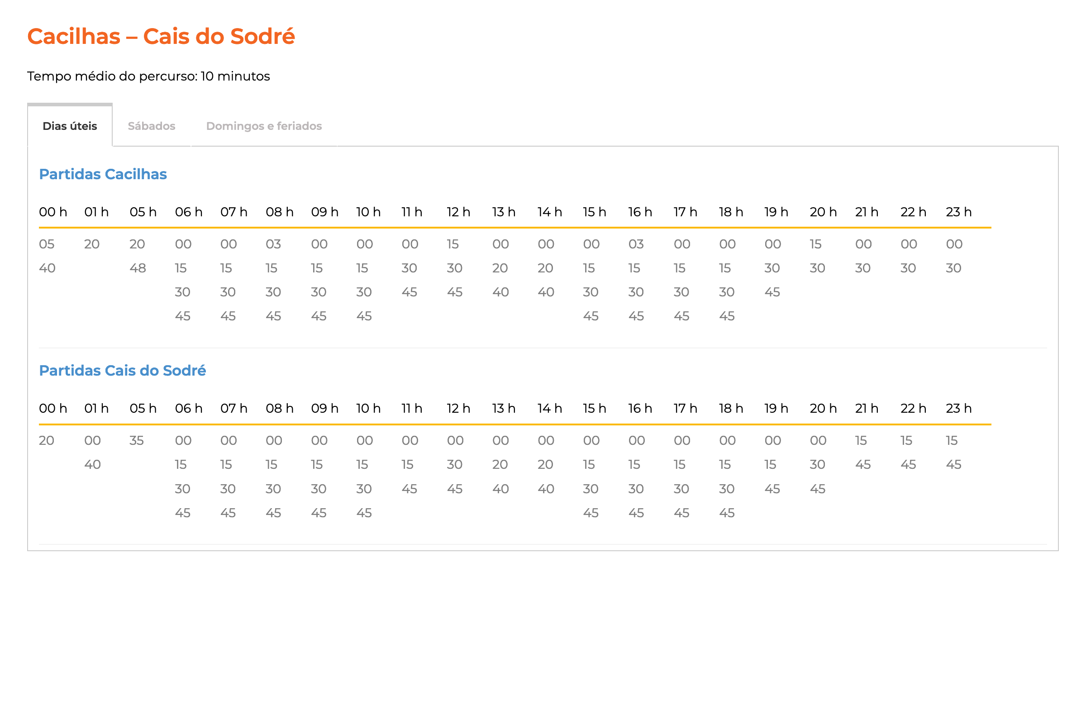Open the Sábados tab
Viewport: 1086px width, 715px height.
tap(152, 126)
